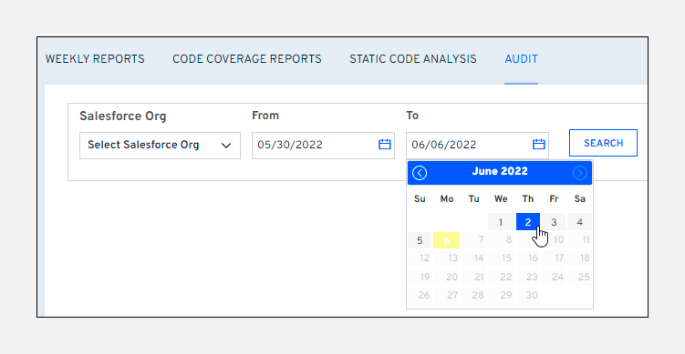The image size is (685, 354).
Task: Click disabled date 26 in calendar
Action: pos(420,295)
